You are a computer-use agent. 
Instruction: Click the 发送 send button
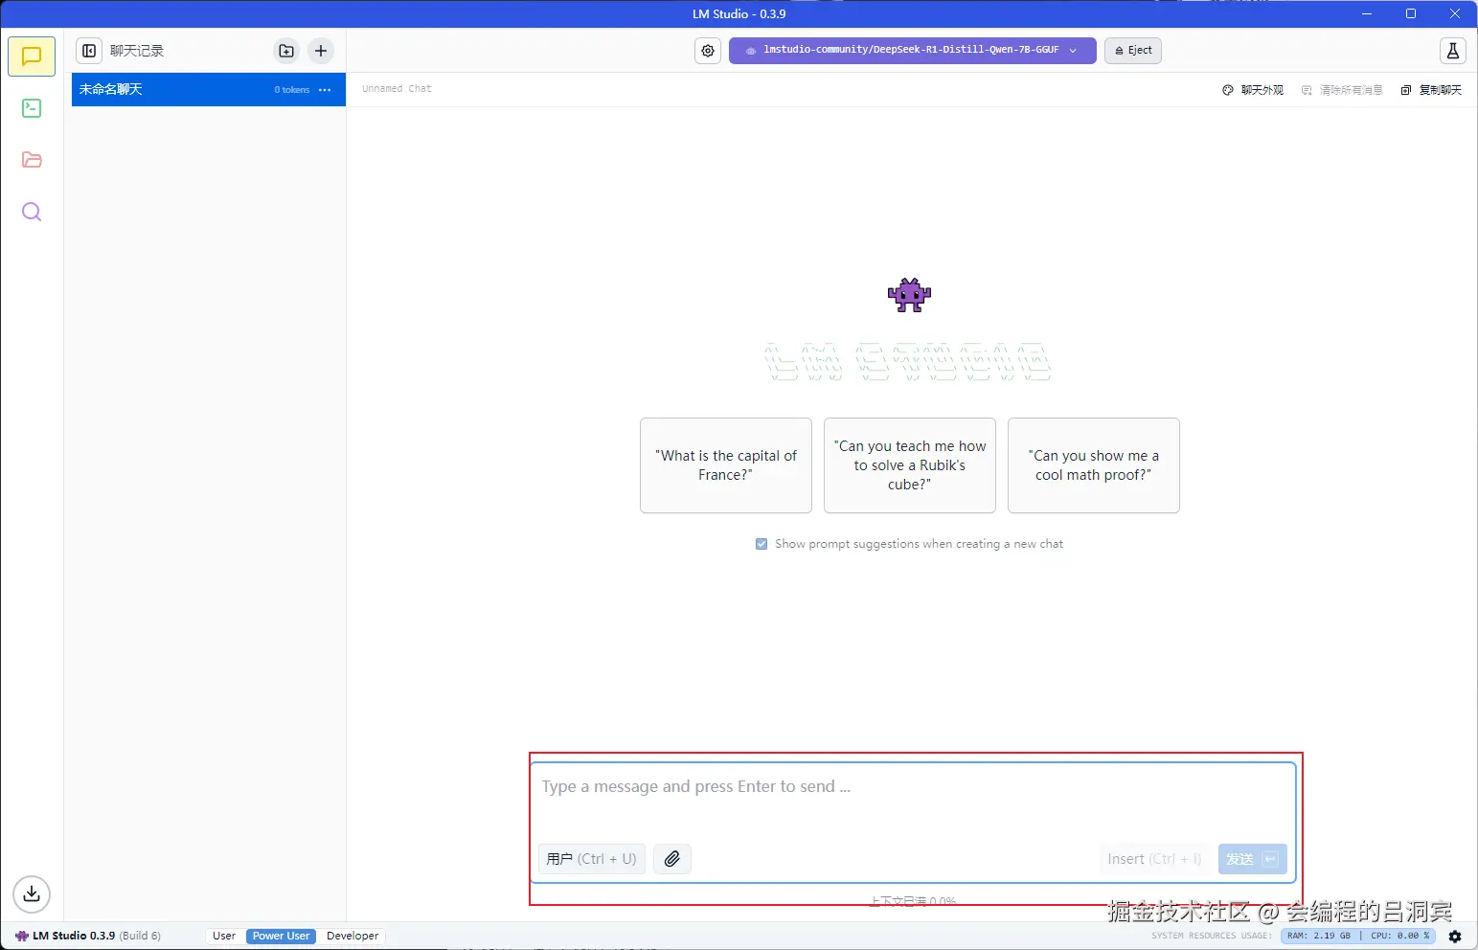[x=1252, y=859]
